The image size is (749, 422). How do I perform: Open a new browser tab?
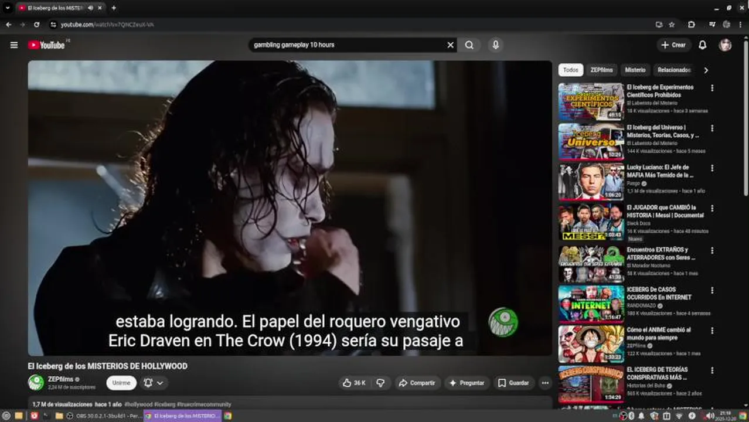(x=114, y=8)
